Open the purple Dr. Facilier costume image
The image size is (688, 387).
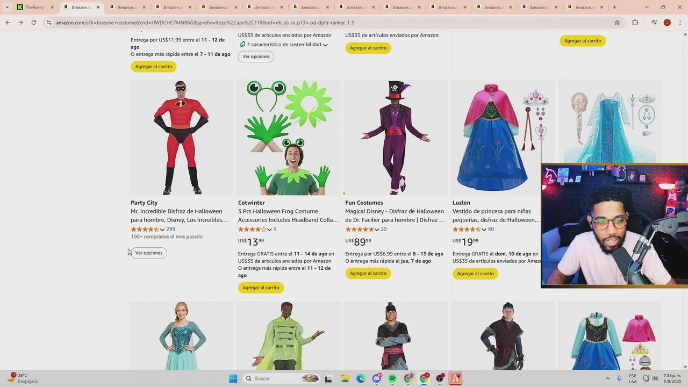(x=396, y=138)
